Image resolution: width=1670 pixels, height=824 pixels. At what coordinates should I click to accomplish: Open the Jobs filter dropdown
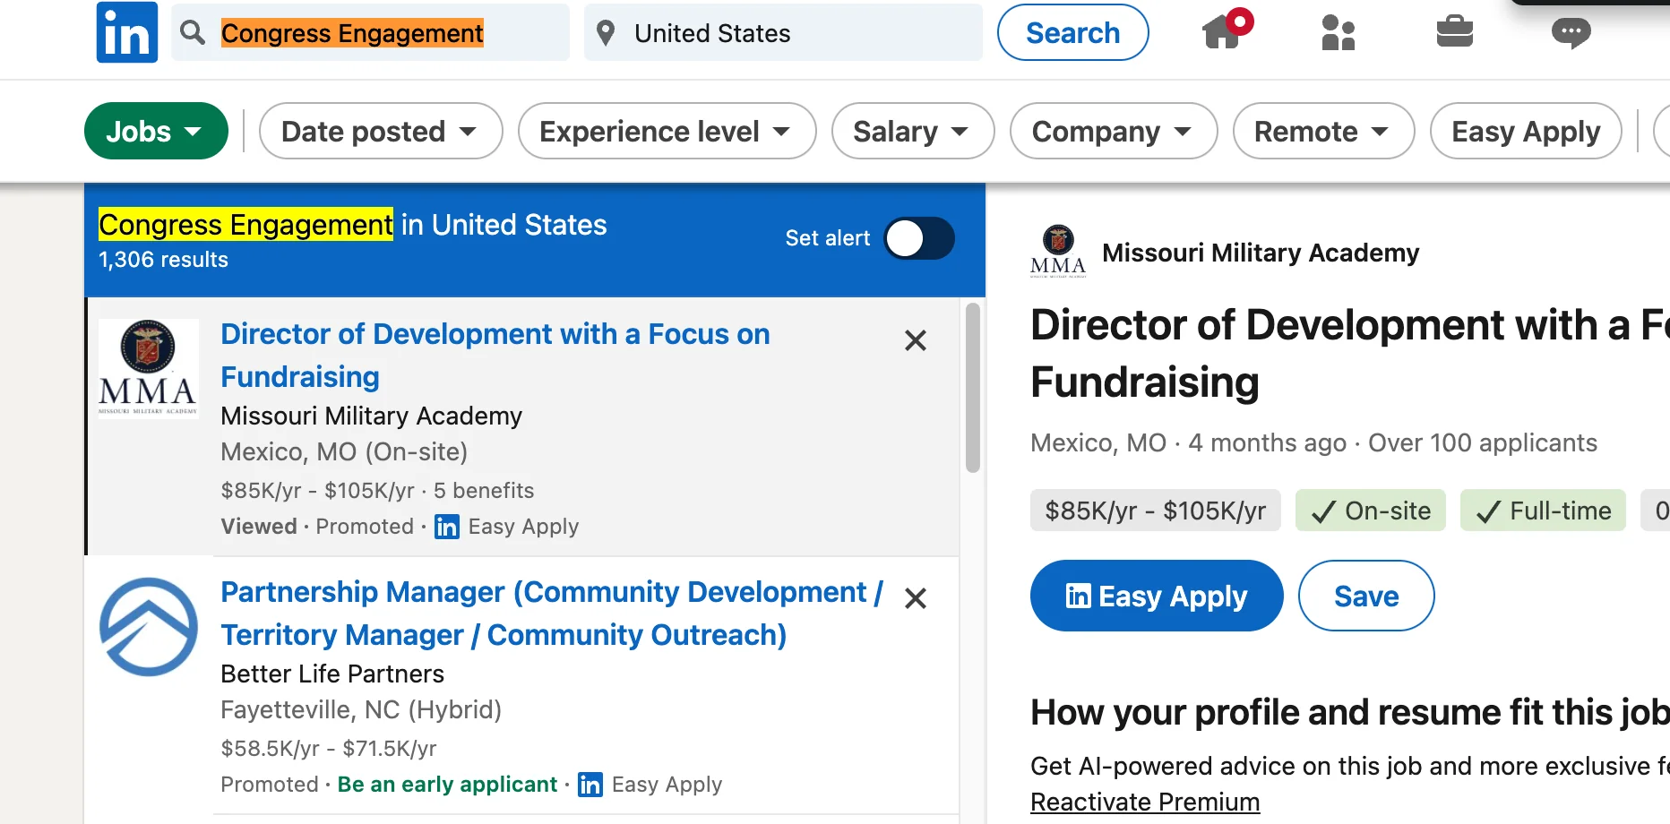[x=156, y=131]
